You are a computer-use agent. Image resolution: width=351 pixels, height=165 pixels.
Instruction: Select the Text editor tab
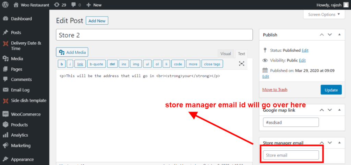pos(242,54)
